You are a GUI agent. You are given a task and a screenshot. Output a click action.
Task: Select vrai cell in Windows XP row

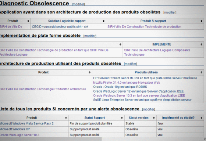tap(180, 129)
